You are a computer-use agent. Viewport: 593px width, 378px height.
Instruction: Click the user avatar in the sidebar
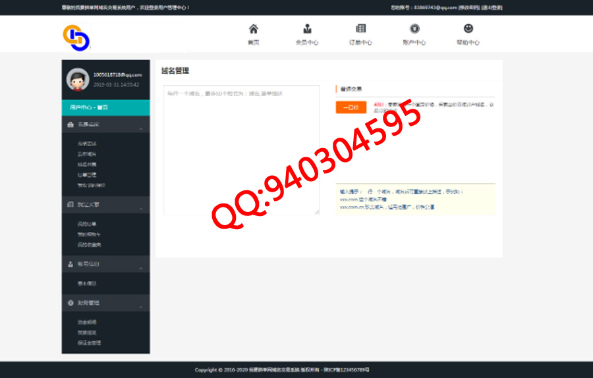click(78, 79)
